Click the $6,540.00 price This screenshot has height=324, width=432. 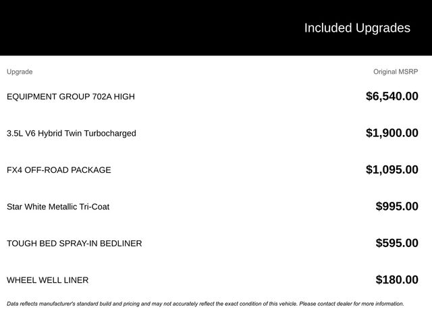pyautogui.click(x=391, y=97)
